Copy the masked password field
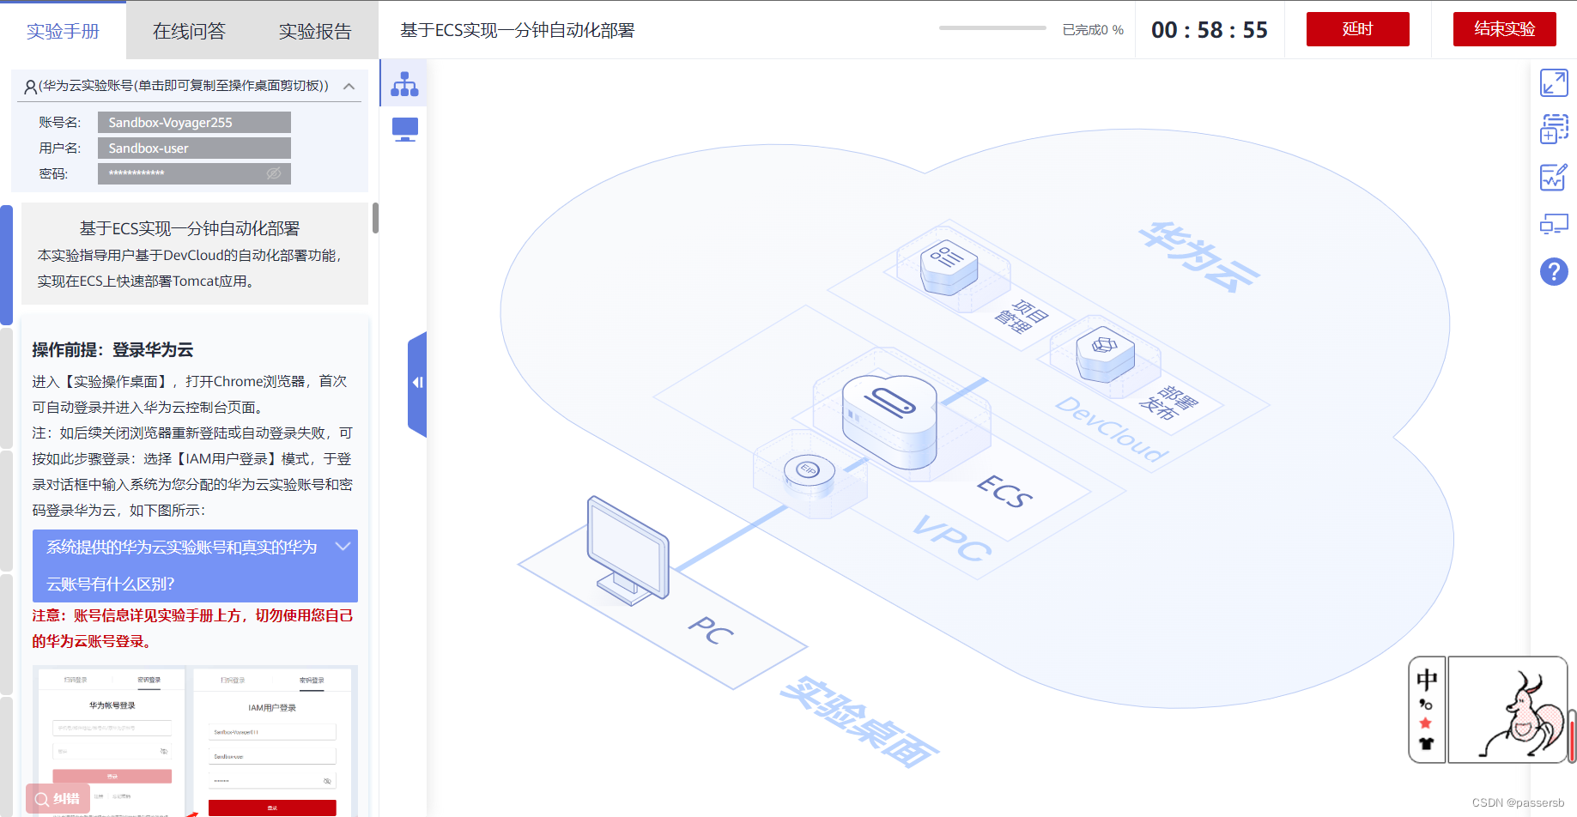The image size is (1577, 817). point(194,173)
